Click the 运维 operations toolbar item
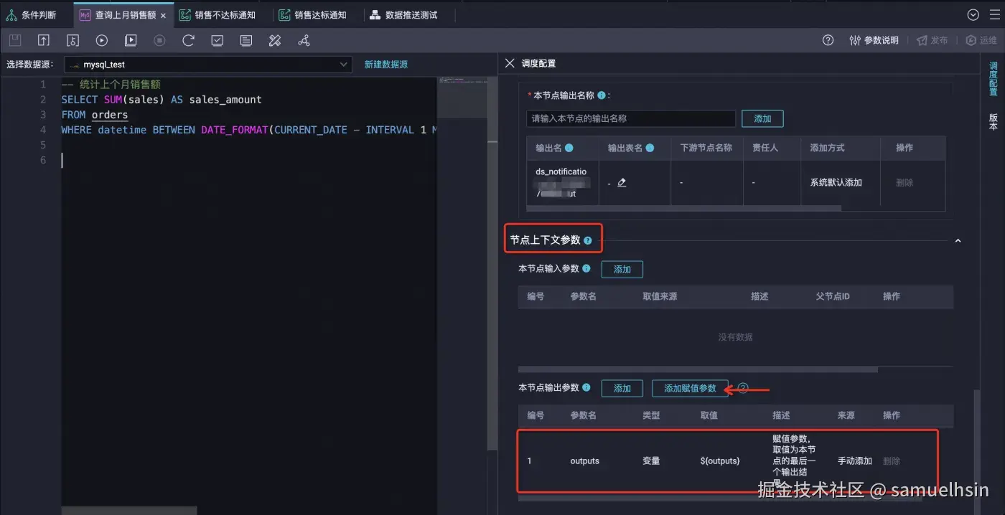 (981, 40)
